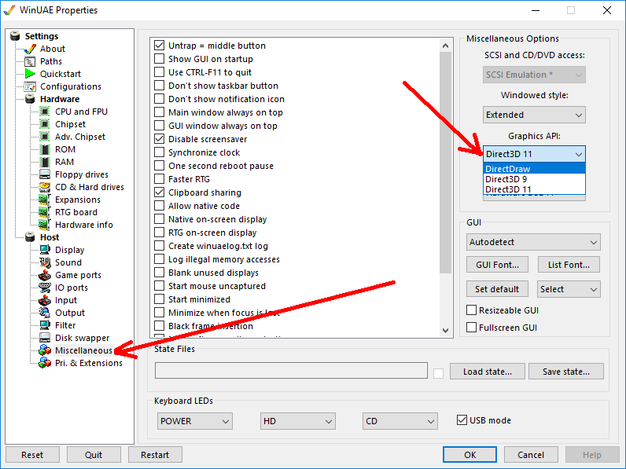
Task: Click the State Files path field
Action: tap(292, 371)
